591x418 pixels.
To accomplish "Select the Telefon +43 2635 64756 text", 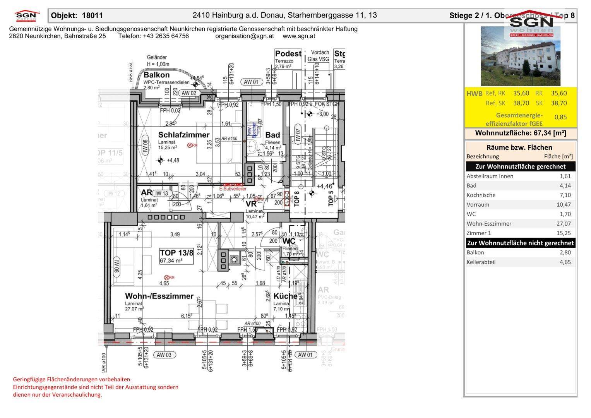I will 153,36.
